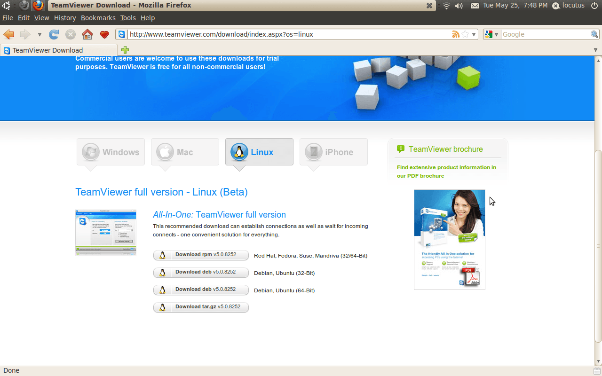
Task: Go to Home page icon
Action: point(87,34)
